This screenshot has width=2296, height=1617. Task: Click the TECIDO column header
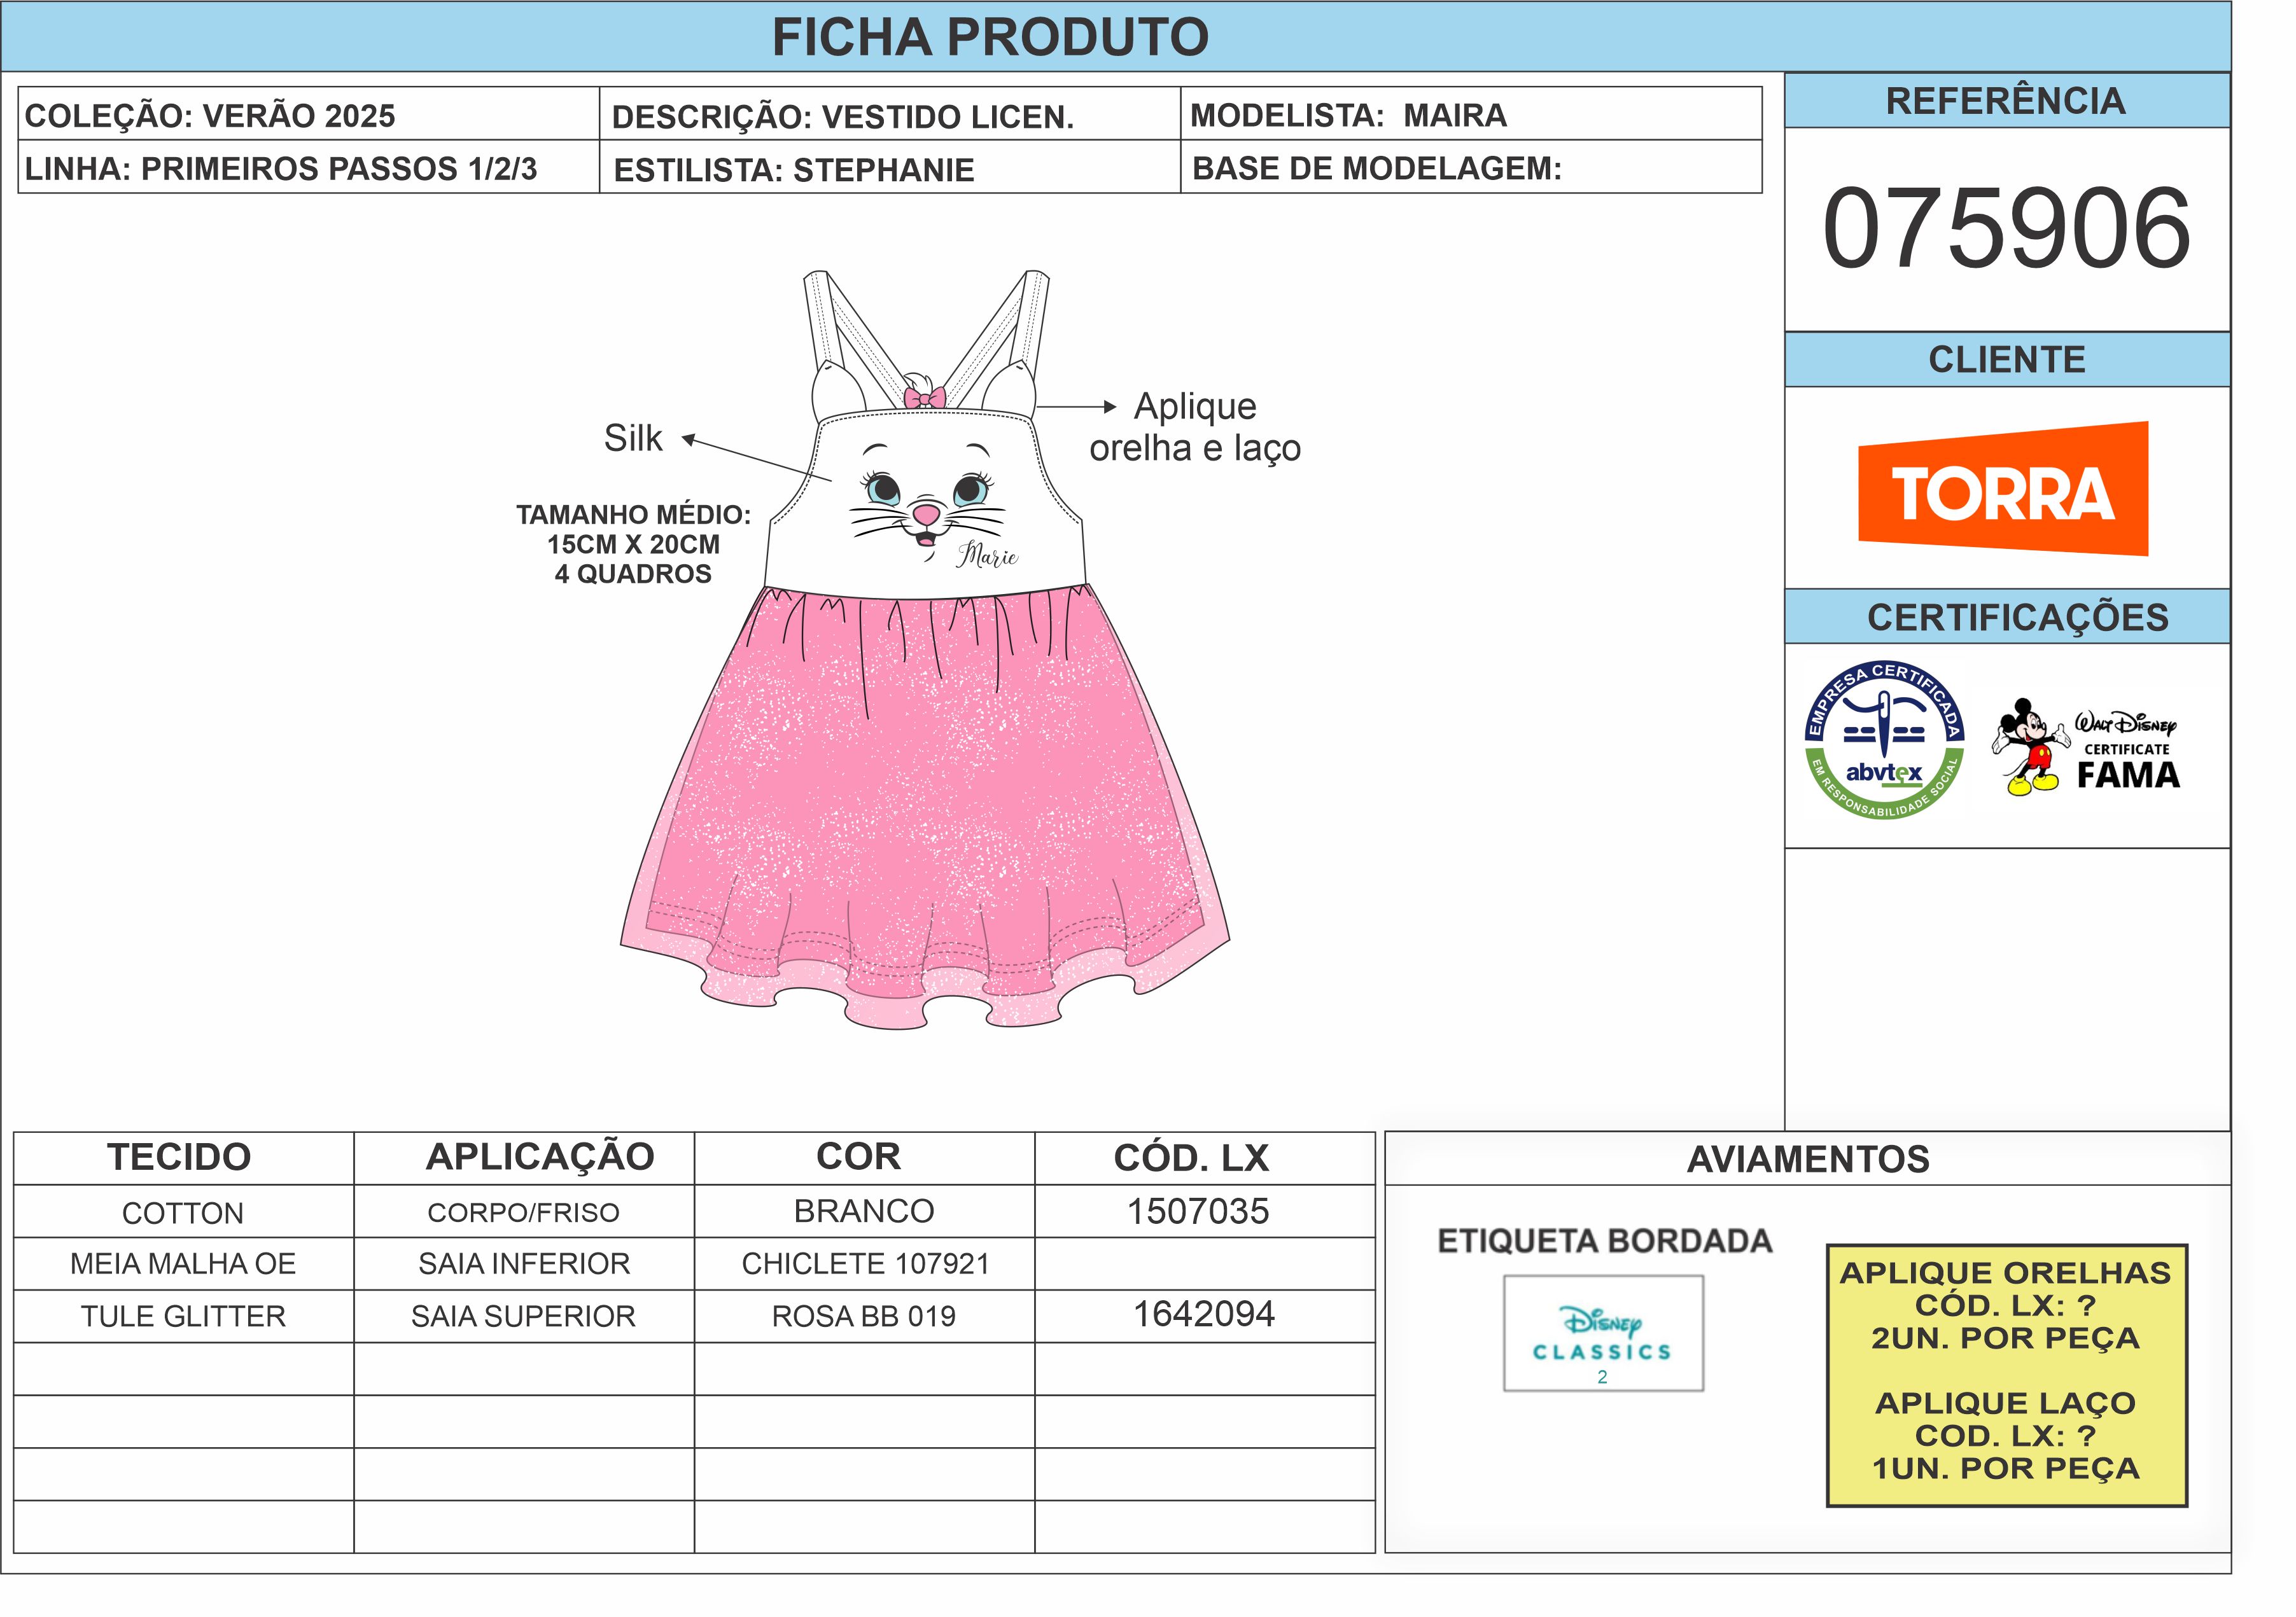(x=180, y=1157)
